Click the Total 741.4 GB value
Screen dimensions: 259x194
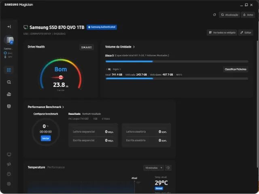click(x=117, y=74)
